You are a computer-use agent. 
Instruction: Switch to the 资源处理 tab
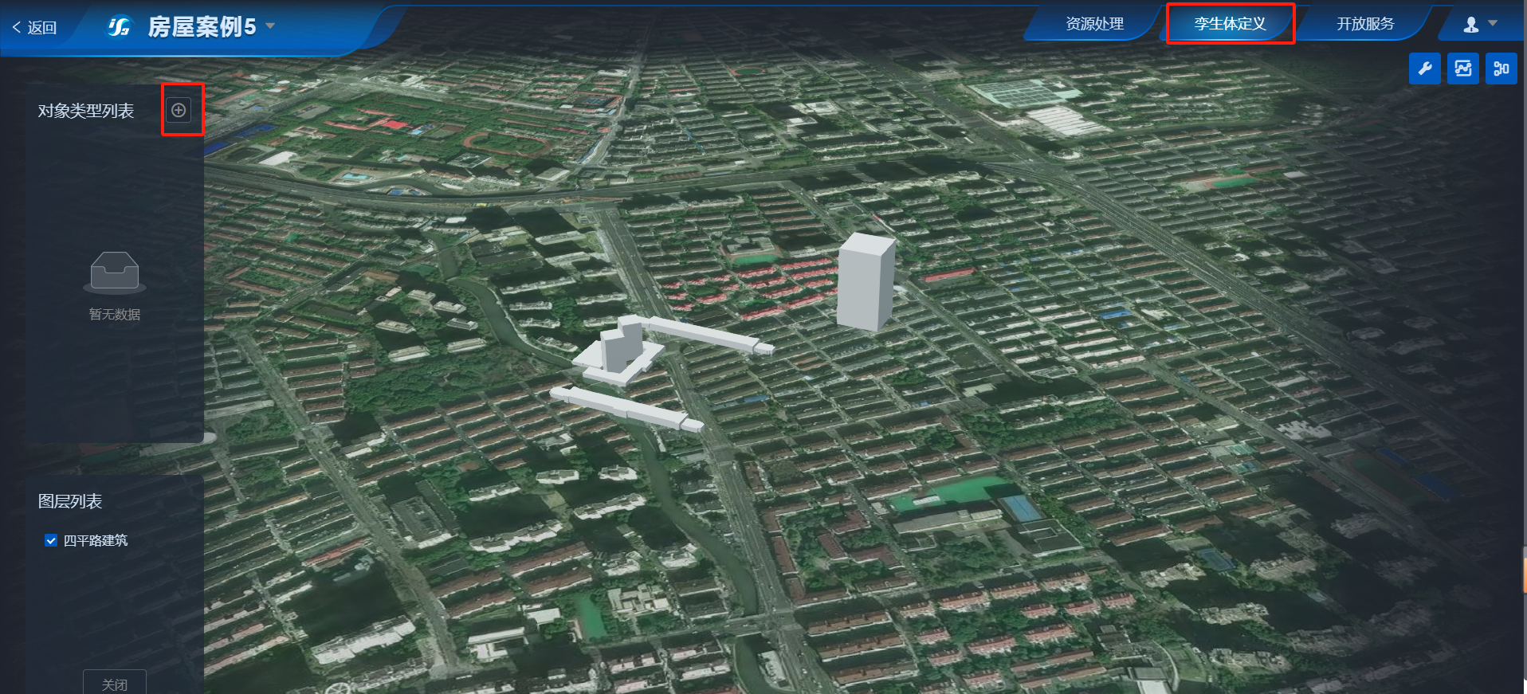(x=1094, y=24)
